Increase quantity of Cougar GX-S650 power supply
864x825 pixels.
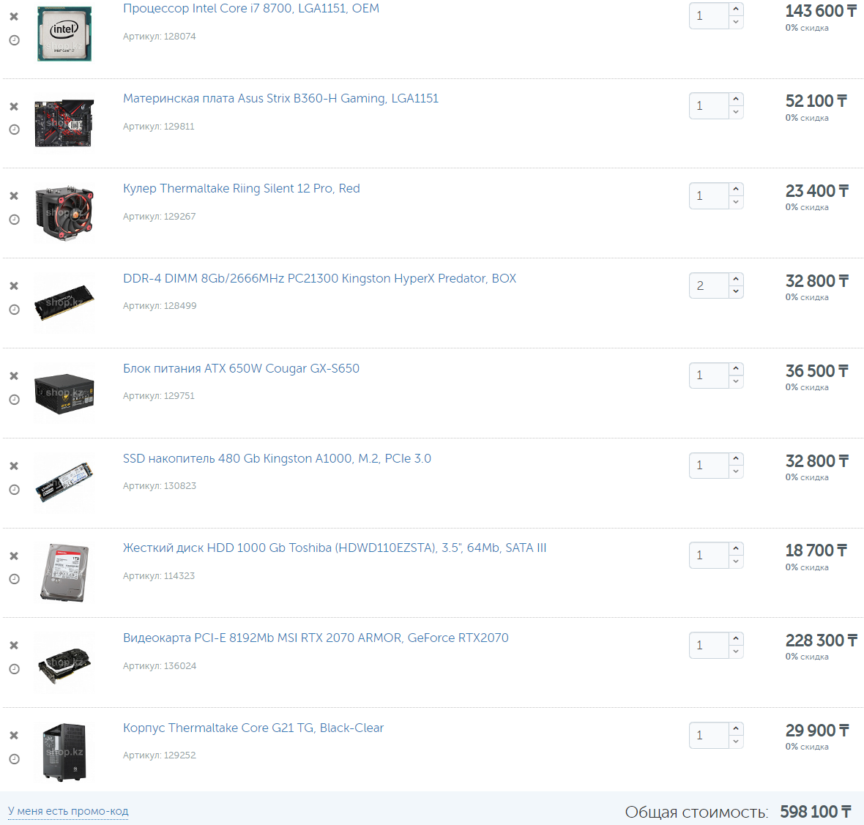tap(736, 369)
